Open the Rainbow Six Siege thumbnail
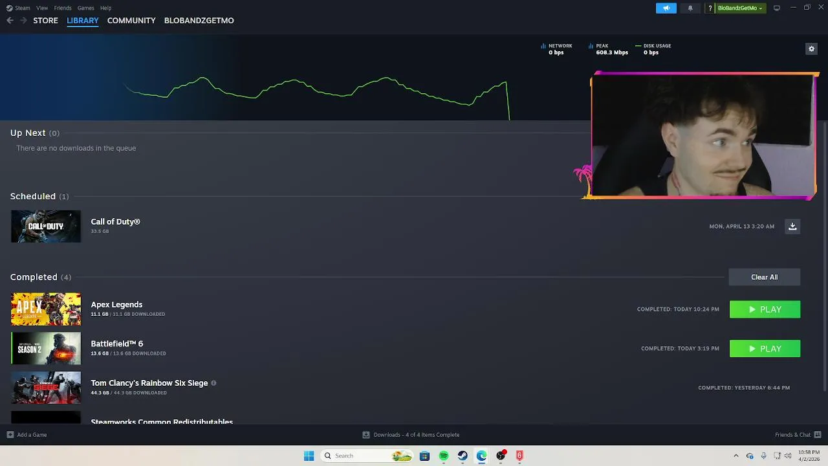 46,388
